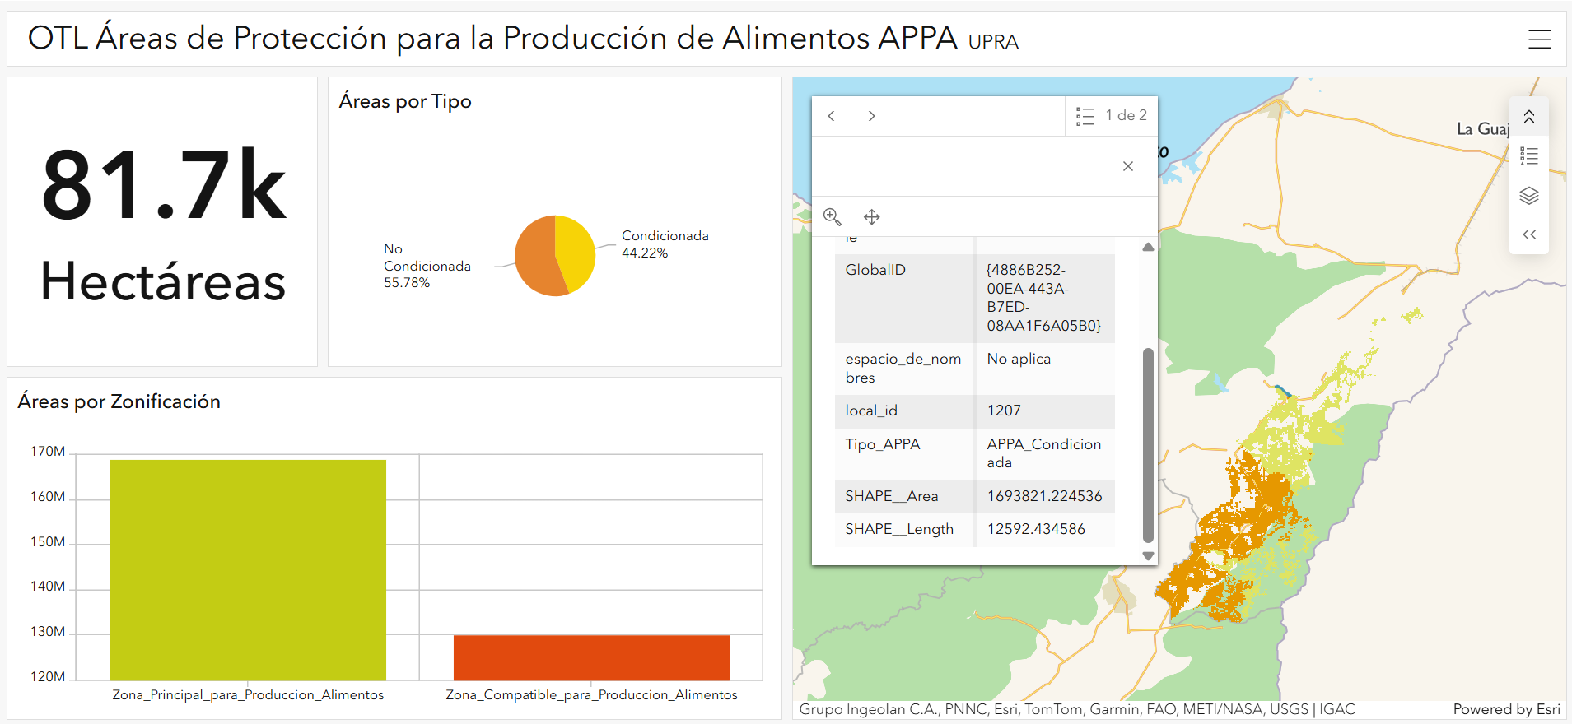This screenshot has height=724, width=1572.
Task: Zoom to the selected feature
Action: click(832, 216)
